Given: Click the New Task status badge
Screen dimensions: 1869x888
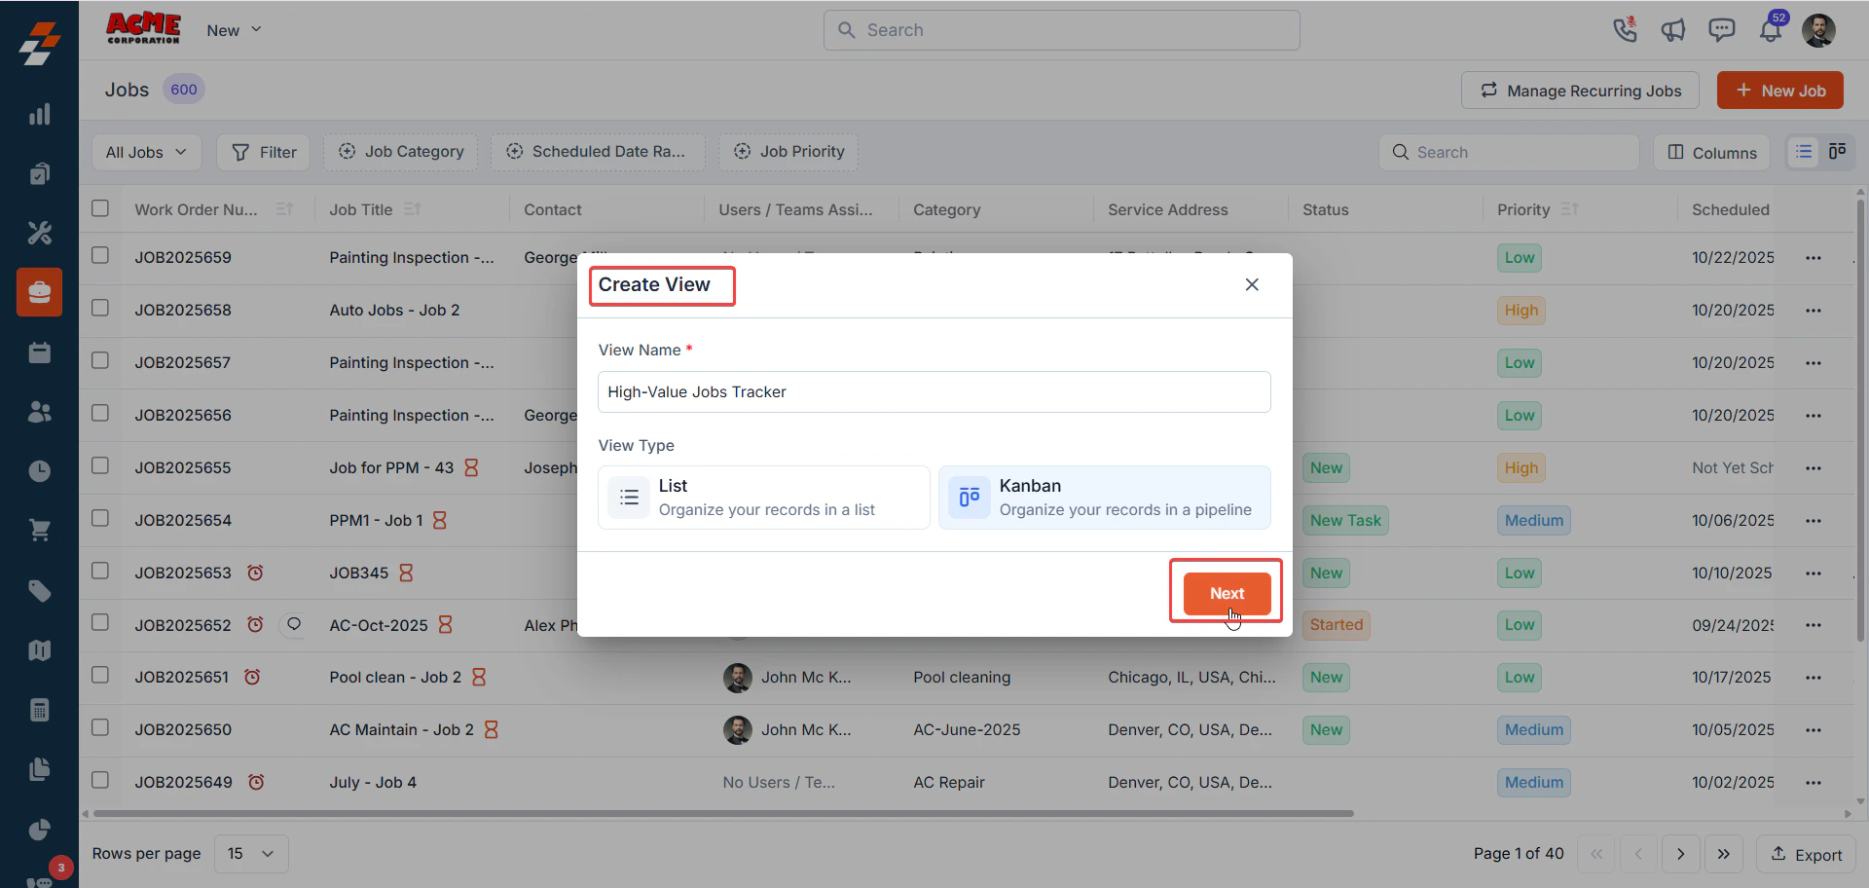Looking at the screenshot, I should [x=1345, y=521].
